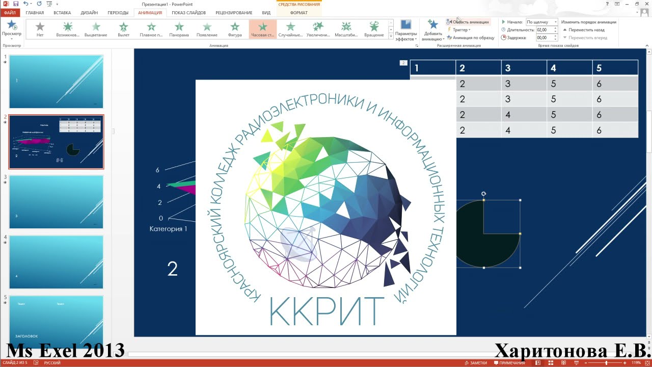This screenshot has width=652, height=367.
Task: Click the rotation handle above the pie shape
Action: [483, 194]
